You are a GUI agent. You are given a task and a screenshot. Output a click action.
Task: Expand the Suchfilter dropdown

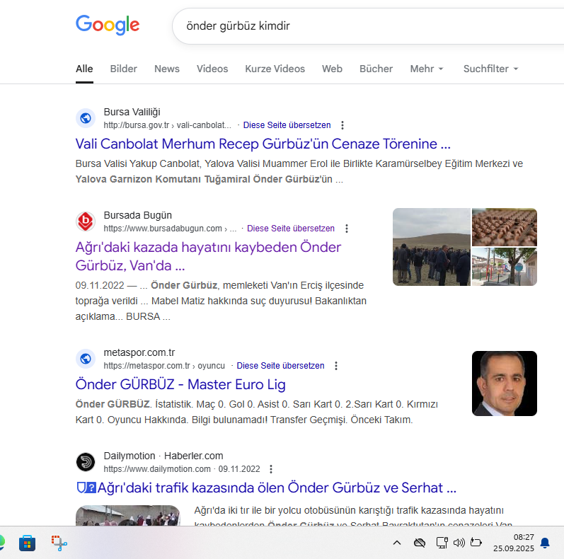click(490, 69)
